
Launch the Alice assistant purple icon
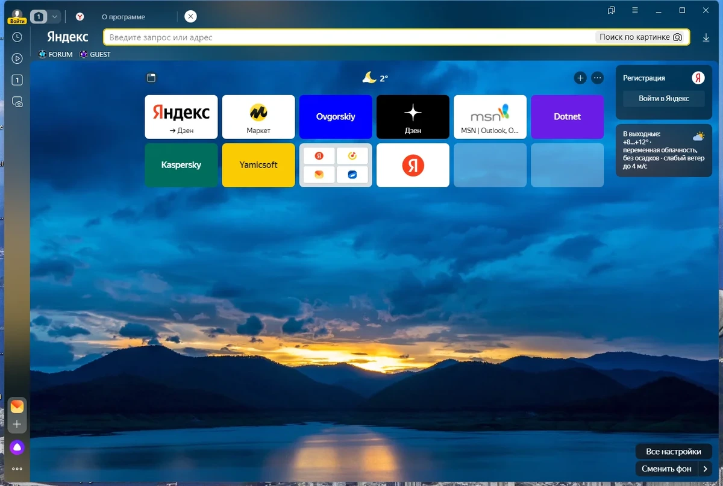click(17, 447)
